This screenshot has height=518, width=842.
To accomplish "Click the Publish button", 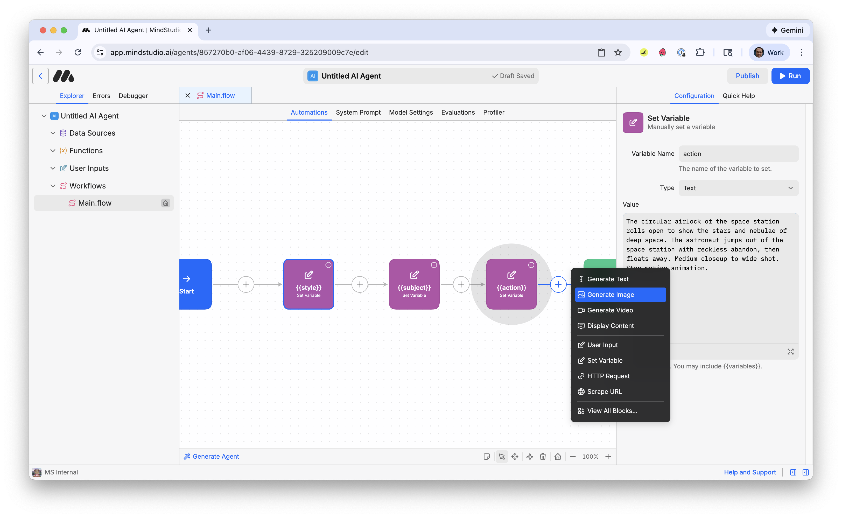I will (747, 76).
